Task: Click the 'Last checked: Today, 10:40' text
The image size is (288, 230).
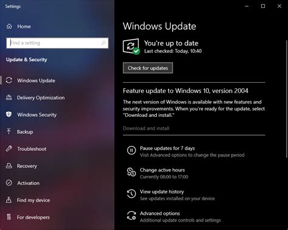Action: coord(173,51)
